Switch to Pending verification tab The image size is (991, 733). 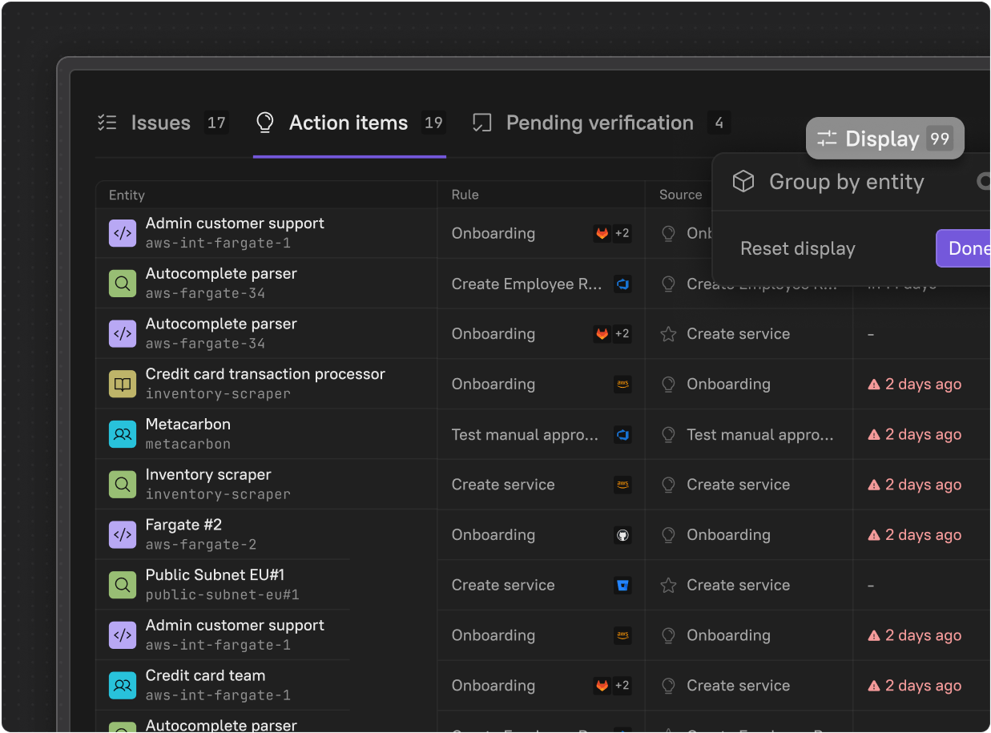coord(600,123)
